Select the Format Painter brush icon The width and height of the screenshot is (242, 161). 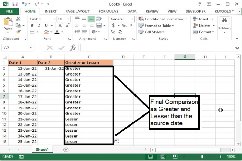tap(18, 32)
